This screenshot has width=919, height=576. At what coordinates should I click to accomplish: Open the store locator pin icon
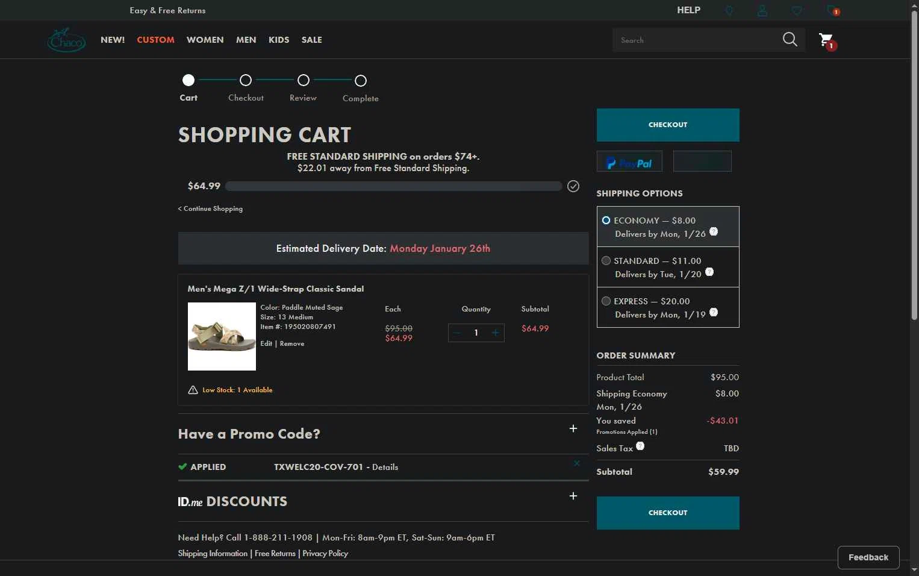tap(729, 11)
